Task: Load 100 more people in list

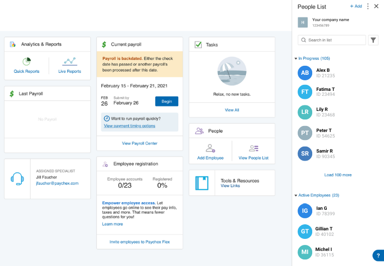Action: click(338, 175)
